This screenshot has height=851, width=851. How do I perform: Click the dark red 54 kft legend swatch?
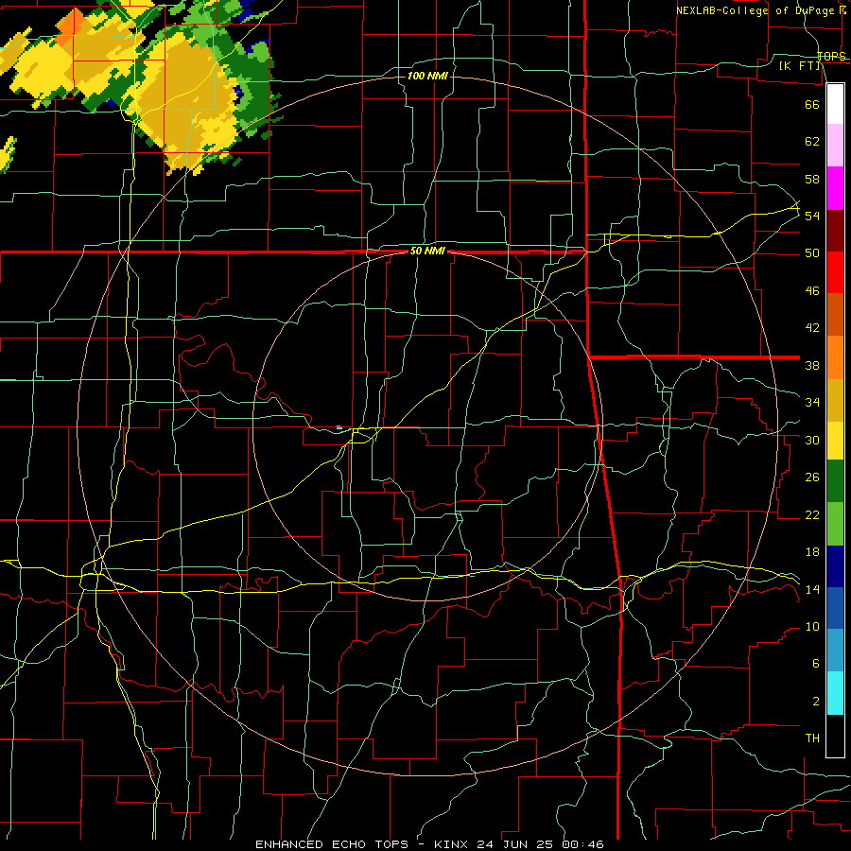(835, 231)
